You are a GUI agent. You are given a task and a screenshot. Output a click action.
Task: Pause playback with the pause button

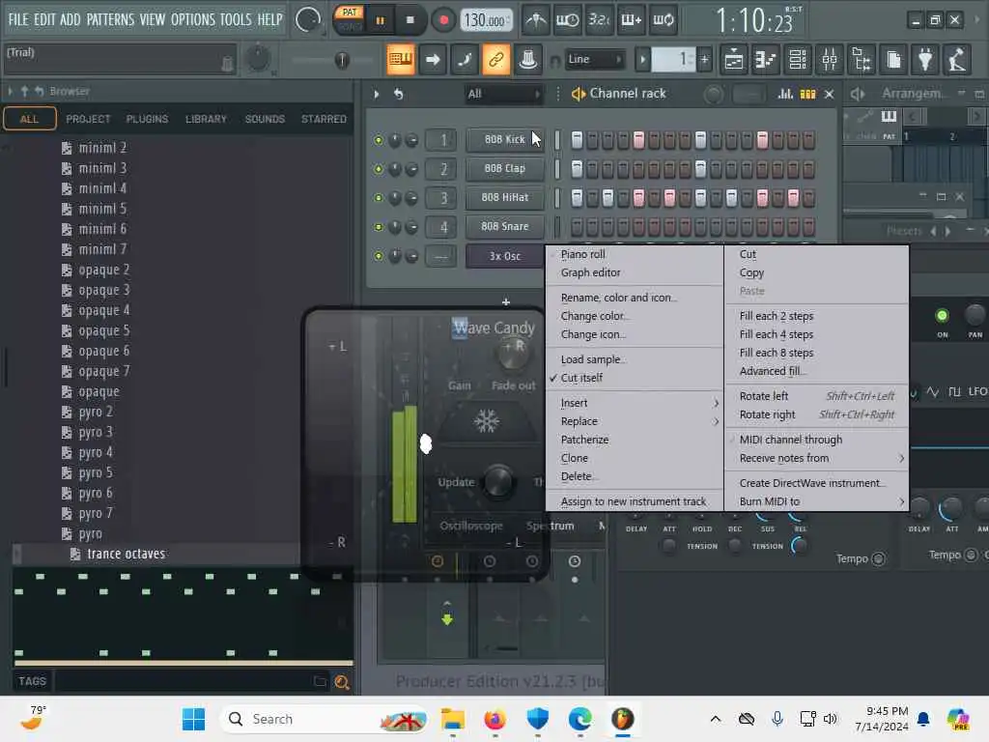pos(380,20)
